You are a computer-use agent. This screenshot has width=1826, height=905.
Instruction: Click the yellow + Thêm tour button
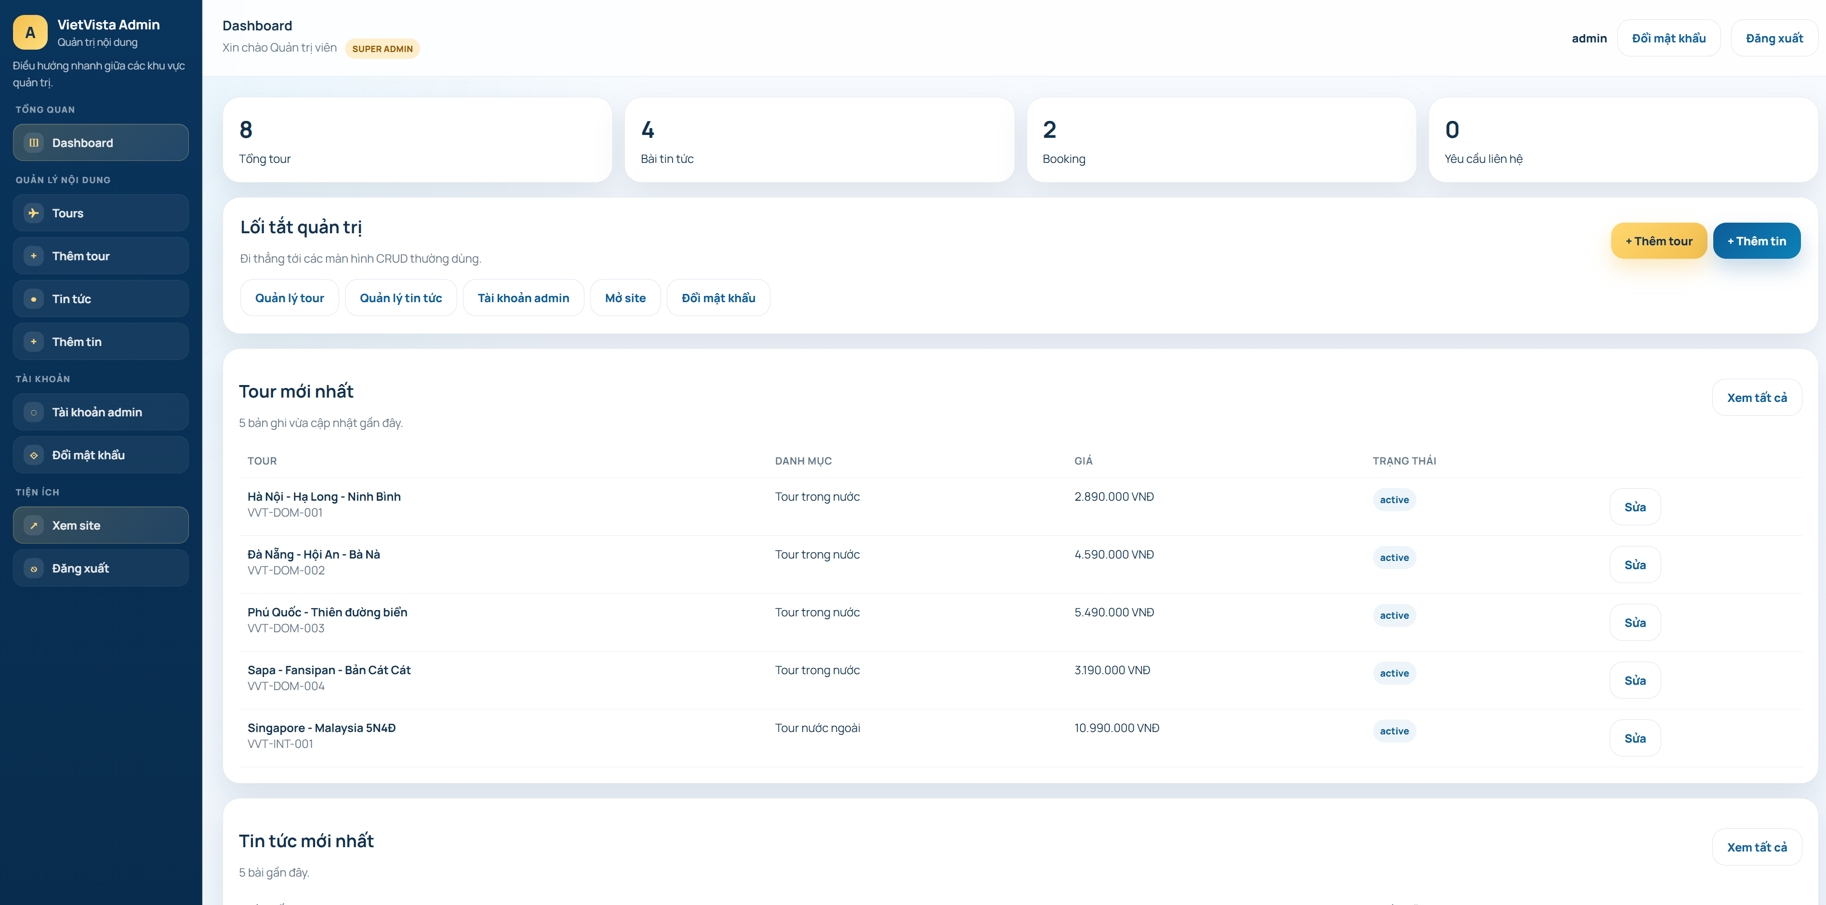1659,241
